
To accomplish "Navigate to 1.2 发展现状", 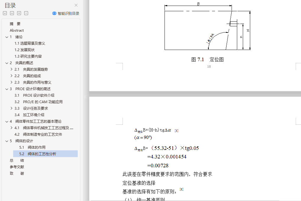I will (x=25, y=50).
